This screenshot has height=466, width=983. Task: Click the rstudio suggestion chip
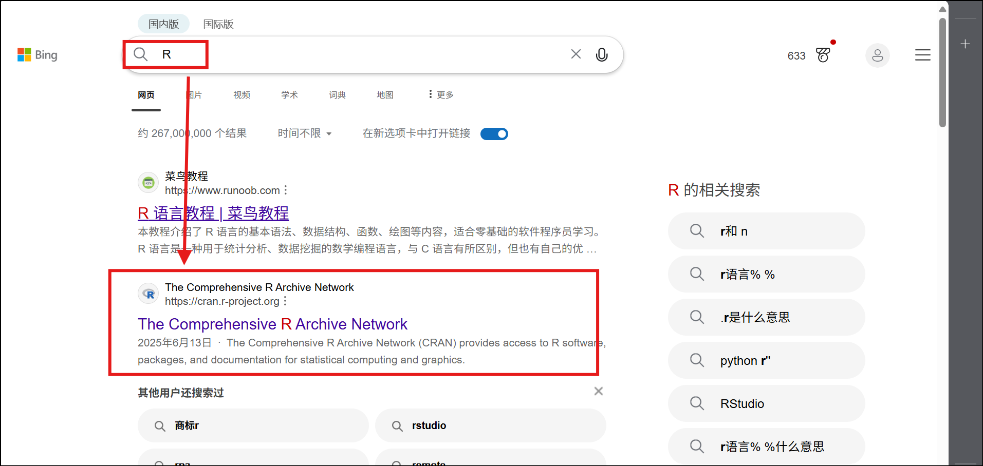[491, 425]
